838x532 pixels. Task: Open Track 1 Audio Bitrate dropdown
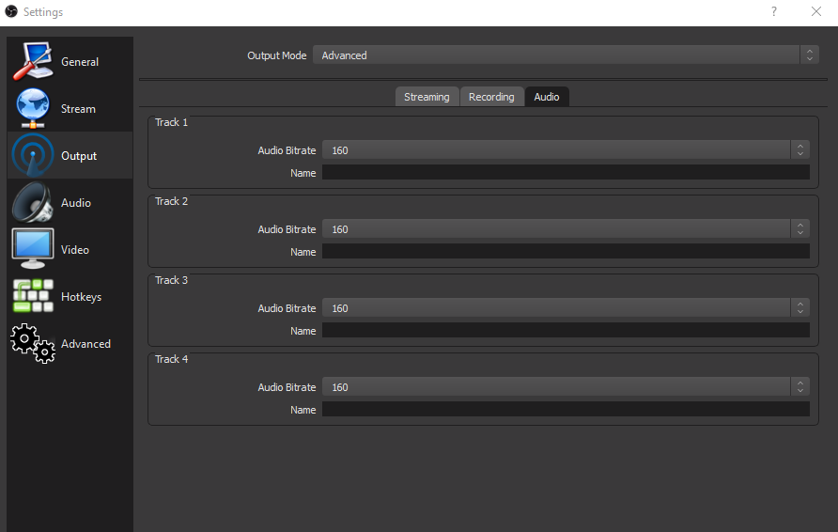[566, 150]
